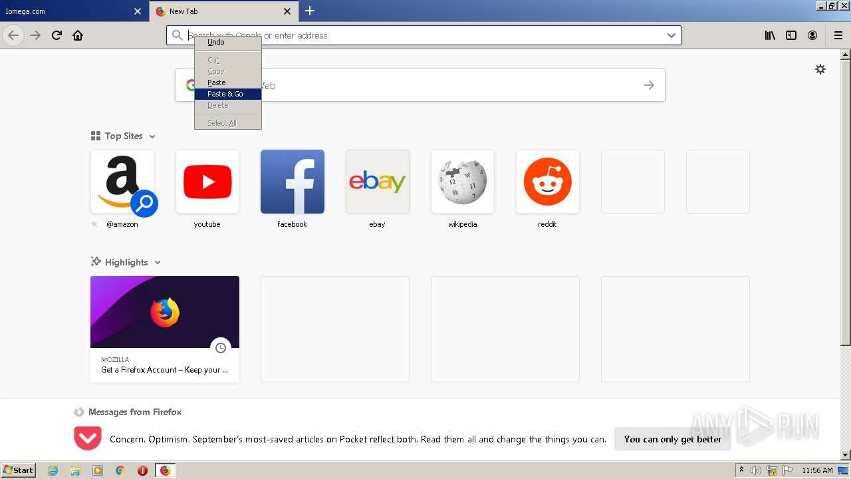851x479 pixels.
Task: Close the New Tab tab
Action: coord(287,11)
